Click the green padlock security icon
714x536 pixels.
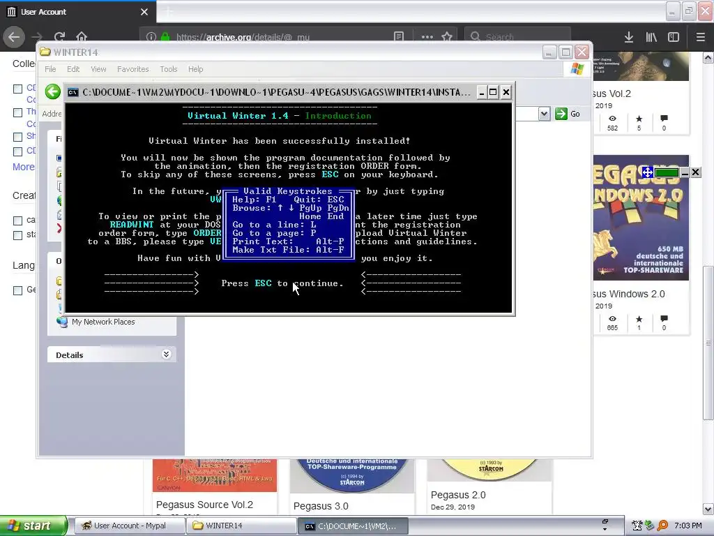pyautogui.click(x=165, y=37)
